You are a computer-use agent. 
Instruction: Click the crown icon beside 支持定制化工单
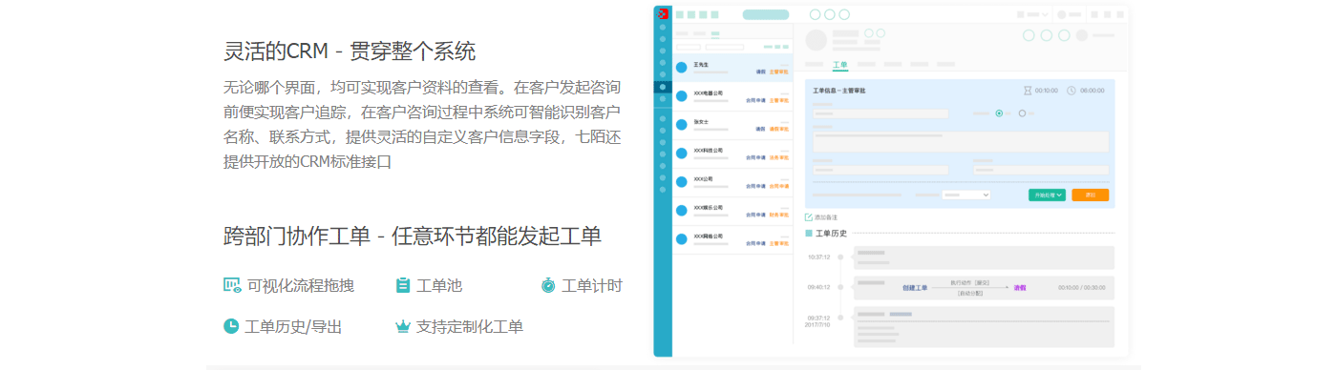pos(403,326)
